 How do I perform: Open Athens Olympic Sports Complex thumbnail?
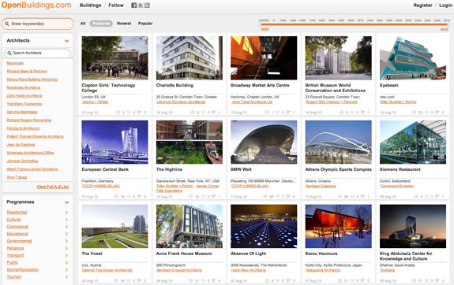point(339,142)
